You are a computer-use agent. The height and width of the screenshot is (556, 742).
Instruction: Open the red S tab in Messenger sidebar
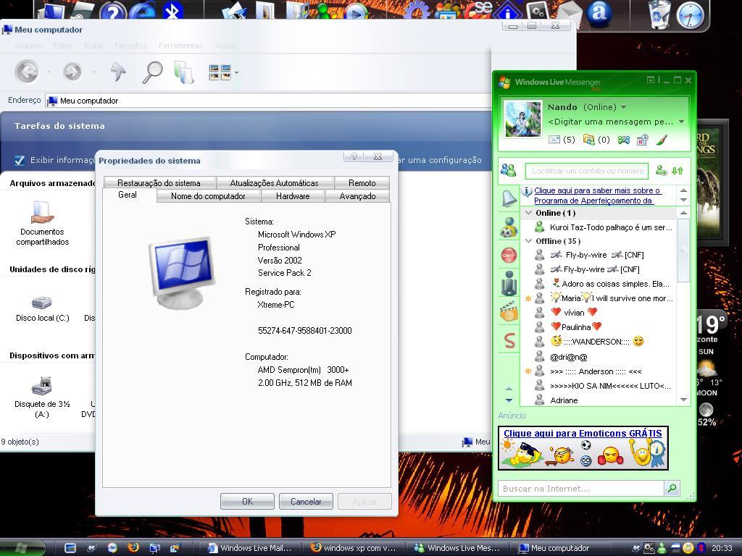click(x=509, y=340)
